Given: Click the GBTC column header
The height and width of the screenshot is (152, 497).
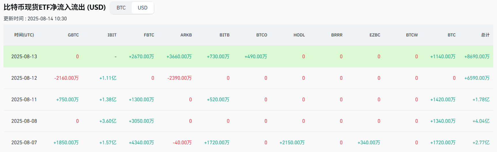Looking at the screenshot, I should point(73,35).
